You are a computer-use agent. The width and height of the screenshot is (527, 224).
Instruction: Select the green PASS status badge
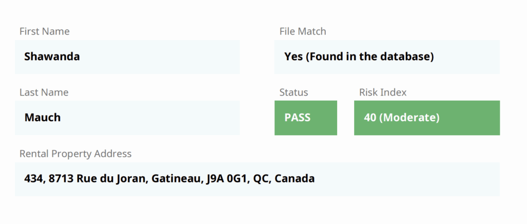305,118
